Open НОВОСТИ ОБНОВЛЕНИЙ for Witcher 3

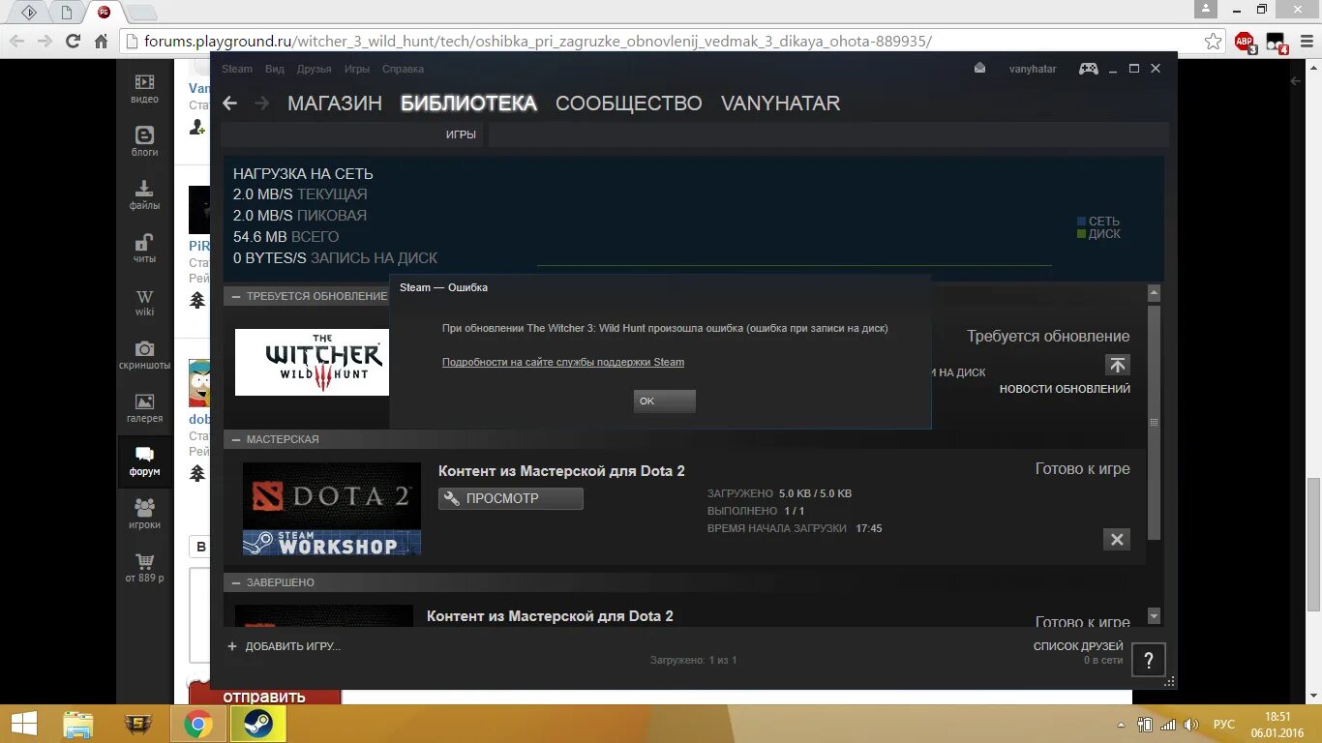(1065, 389)
